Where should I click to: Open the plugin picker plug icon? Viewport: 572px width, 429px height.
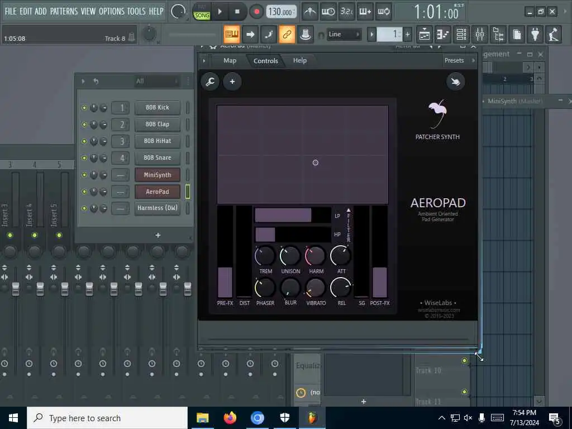click(x=535, y=34)
